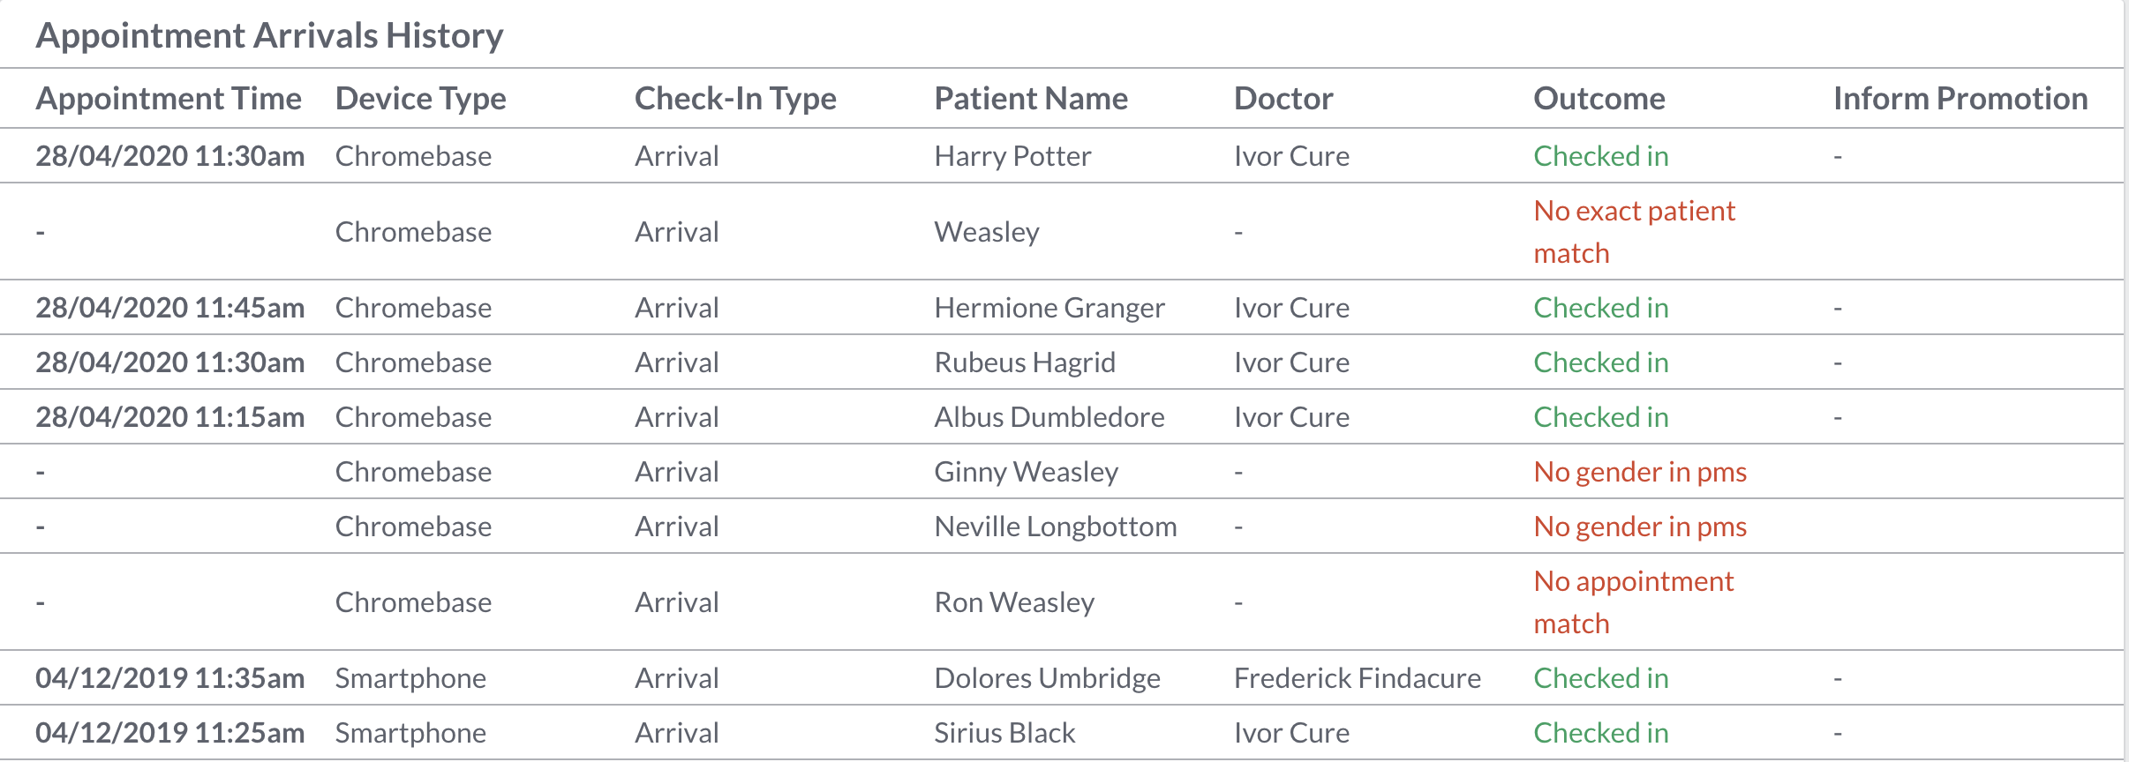Open Dolores Umbridge patient entry
The image size is (2129, 762).
1047,678
